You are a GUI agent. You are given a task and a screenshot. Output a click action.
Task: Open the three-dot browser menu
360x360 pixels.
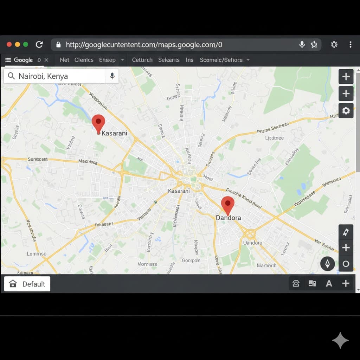[x=350, y=45]
